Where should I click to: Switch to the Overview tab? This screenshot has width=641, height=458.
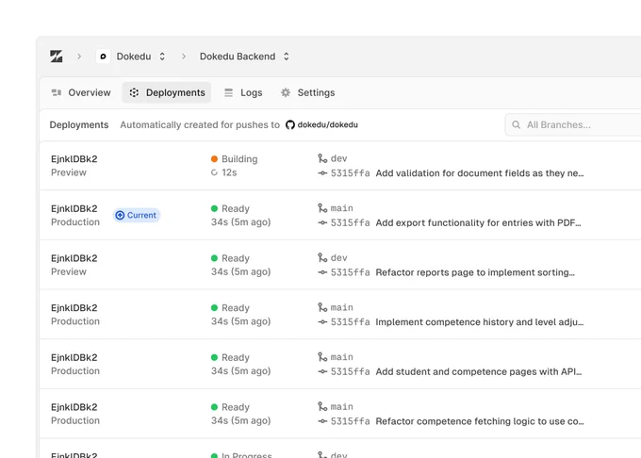pyautogui.click(x=81, y=92)
